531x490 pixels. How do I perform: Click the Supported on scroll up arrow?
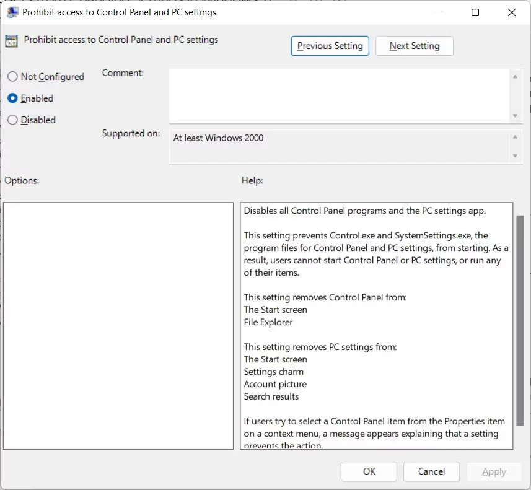point(515,138)
